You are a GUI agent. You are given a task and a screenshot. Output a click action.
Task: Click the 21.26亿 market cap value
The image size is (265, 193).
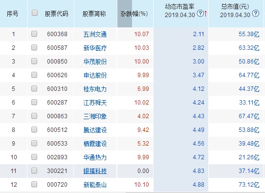pos(249,157)
